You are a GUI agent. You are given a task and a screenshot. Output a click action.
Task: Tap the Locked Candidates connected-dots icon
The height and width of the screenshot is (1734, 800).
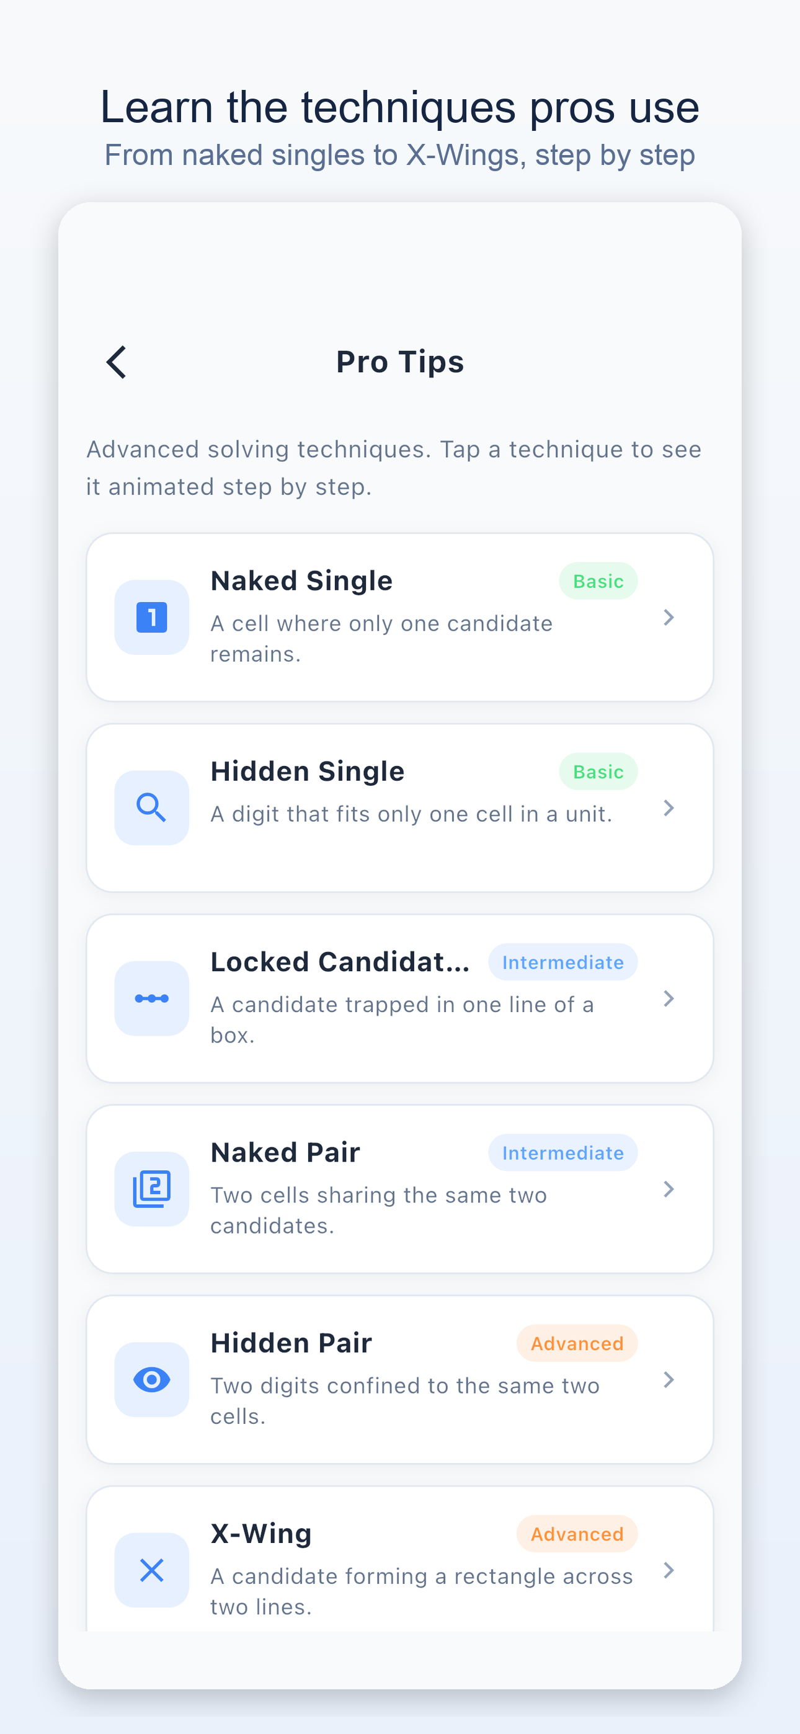[x=151, y=998]
